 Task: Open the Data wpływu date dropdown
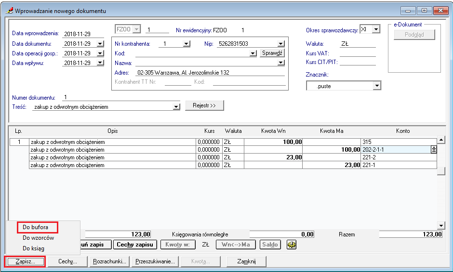100,63
